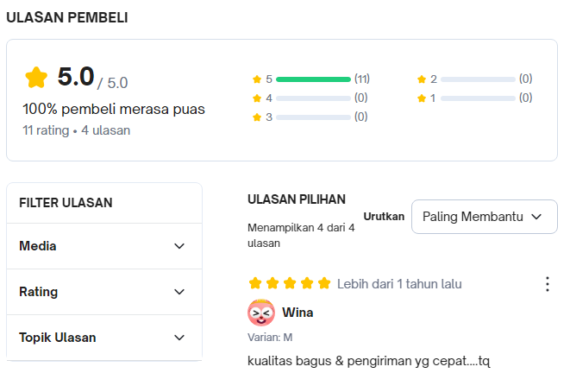Click the 1-star row star icon

point(422,98)
